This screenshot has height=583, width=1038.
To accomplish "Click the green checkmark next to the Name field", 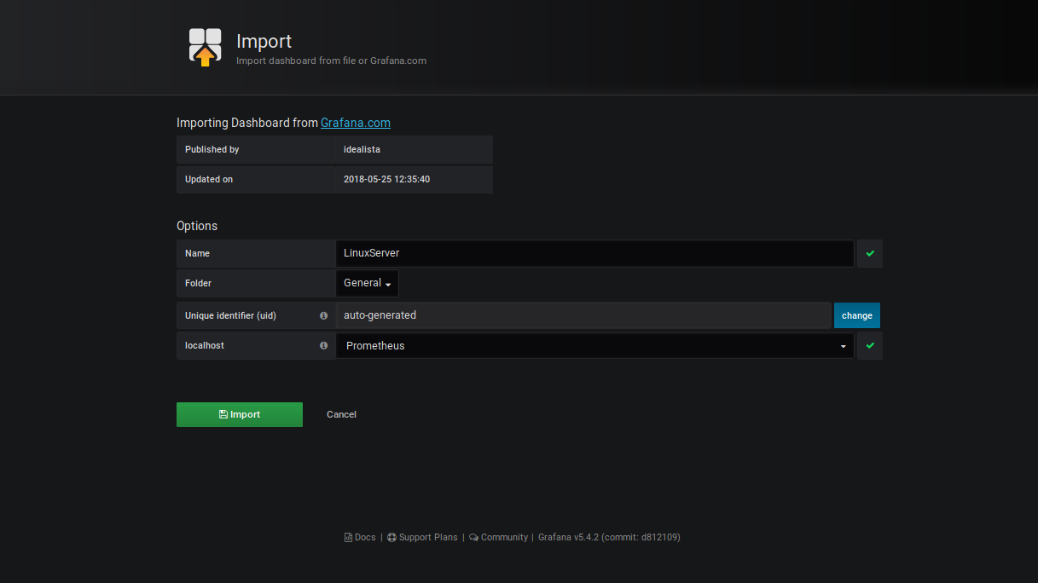I will (869, 253).
